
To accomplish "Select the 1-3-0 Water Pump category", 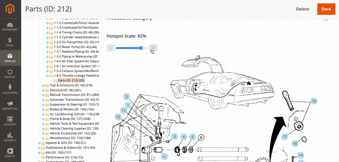I will (x=75, y=47).
